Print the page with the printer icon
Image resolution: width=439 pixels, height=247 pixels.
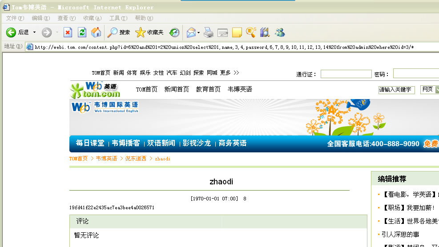tap(209, 32)
